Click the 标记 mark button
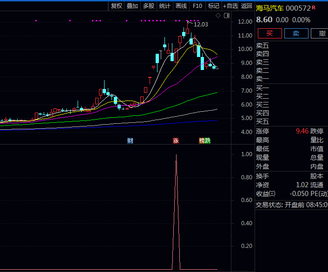Viewport: 328px width, 272px height. 214,6
